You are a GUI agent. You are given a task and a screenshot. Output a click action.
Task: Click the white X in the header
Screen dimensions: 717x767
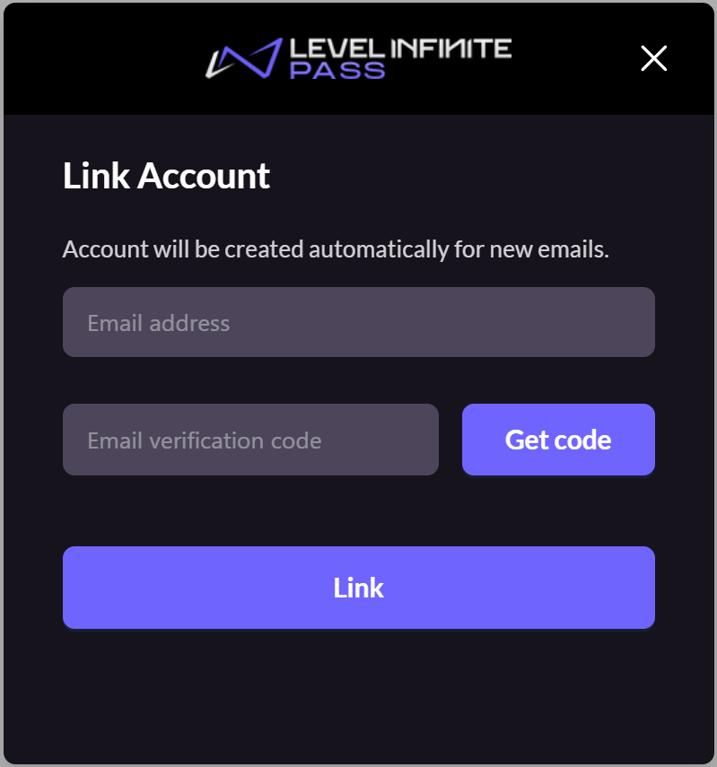(x=654, y=58)
